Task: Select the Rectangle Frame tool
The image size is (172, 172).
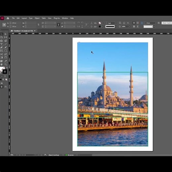Action: click(1, 51)
